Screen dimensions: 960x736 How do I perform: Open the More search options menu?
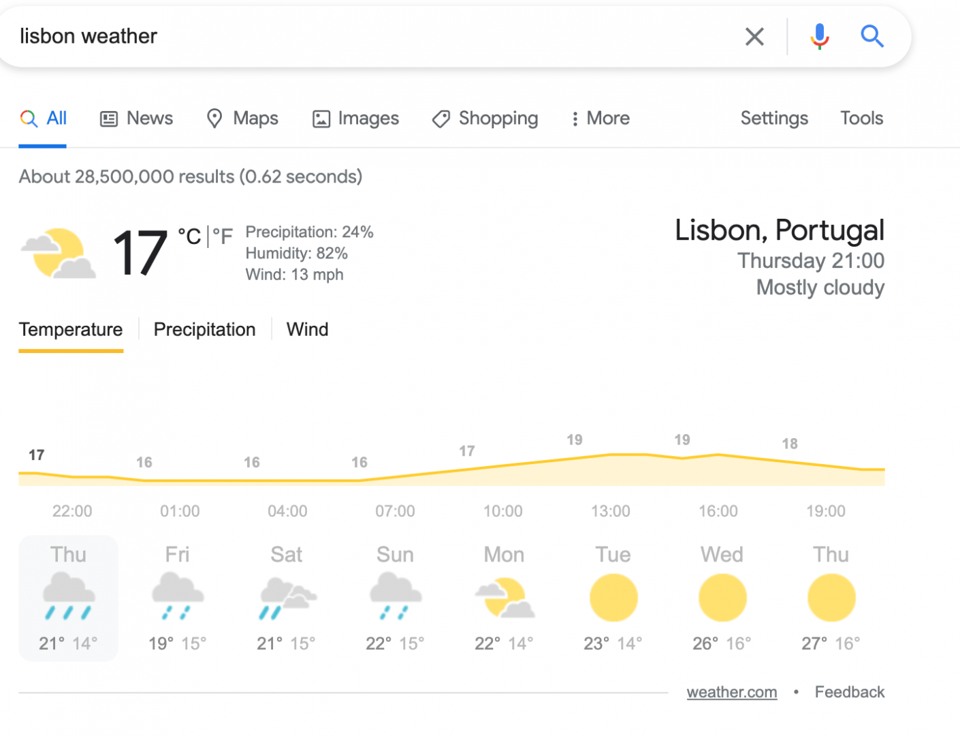click(600, 119)
